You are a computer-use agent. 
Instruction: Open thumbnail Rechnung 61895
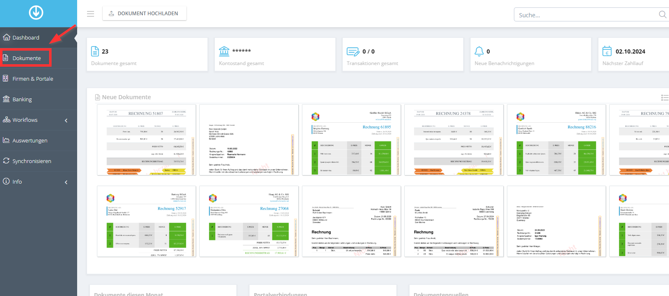[x=351, y=140]
